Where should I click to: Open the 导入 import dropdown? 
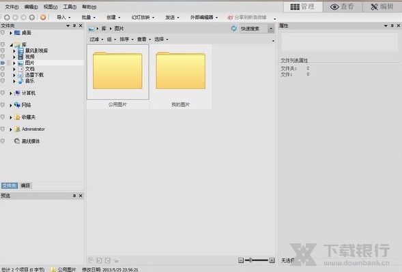pyautogui.click(x=63, y=18)
